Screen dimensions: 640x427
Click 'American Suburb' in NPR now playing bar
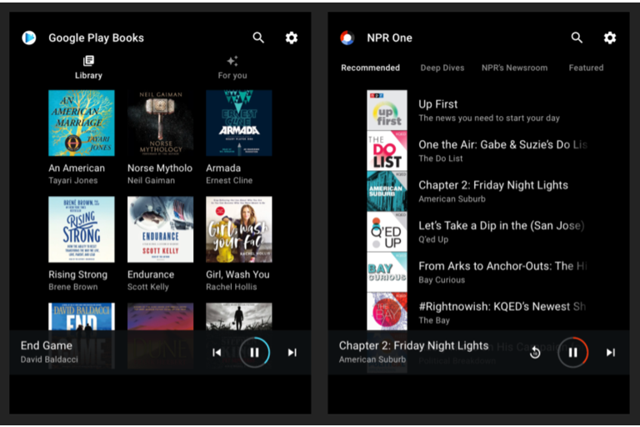tap(372, 359)
